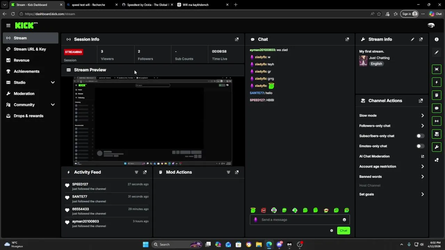Pop out the Chat panel
This screenshot has width=445, height=250.
347,39
